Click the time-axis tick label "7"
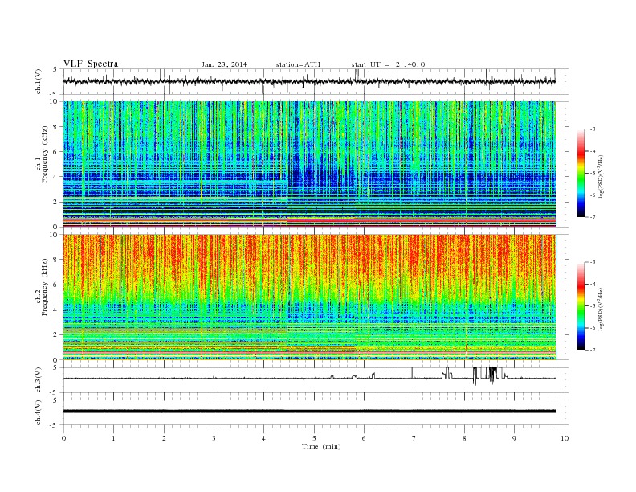The width and height of the screenshot is (636, 492). [414, 438]
